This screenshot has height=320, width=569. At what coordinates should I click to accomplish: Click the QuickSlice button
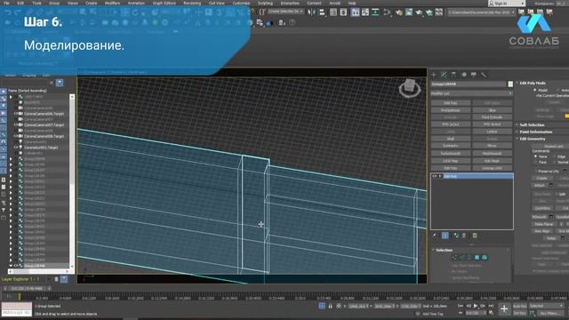tap(542, 208)
